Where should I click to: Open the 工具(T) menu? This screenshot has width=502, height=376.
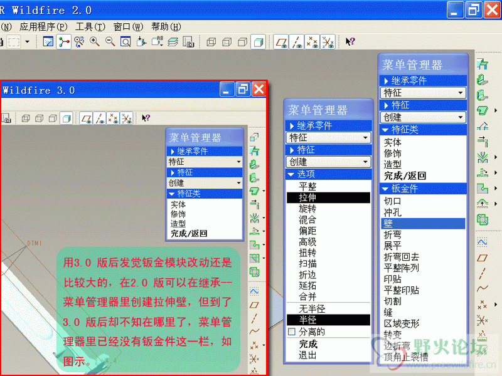(90, 26)
